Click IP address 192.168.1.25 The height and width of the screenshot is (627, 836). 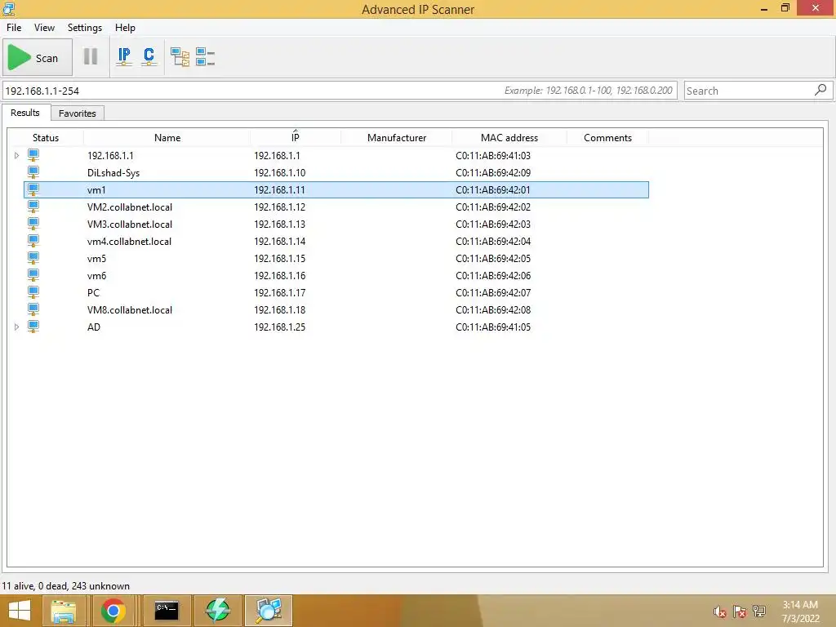[279, 327]
